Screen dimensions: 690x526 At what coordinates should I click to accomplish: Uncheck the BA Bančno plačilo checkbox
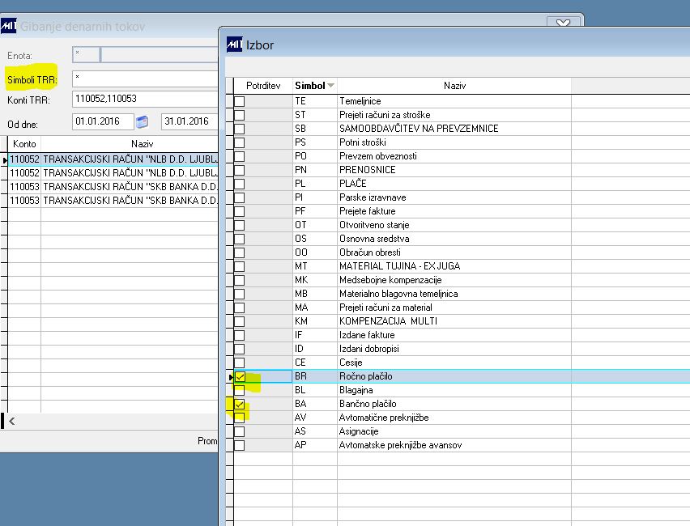[240, 404]
